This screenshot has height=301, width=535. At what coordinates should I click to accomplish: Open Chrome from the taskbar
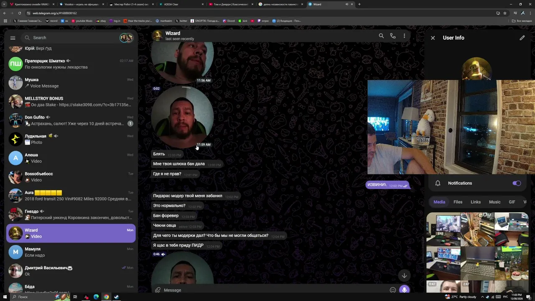click(106, 297)
